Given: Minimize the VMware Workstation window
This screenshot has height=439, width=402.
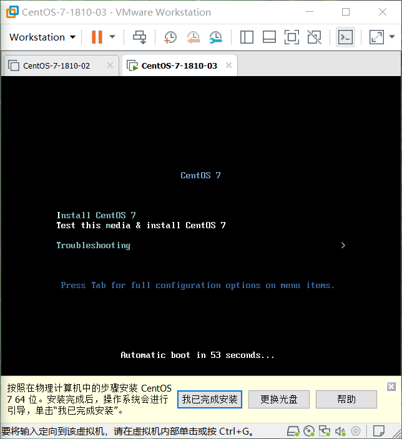Looking at the screenshot, I should pyautogui.click(x=310, y=12).
